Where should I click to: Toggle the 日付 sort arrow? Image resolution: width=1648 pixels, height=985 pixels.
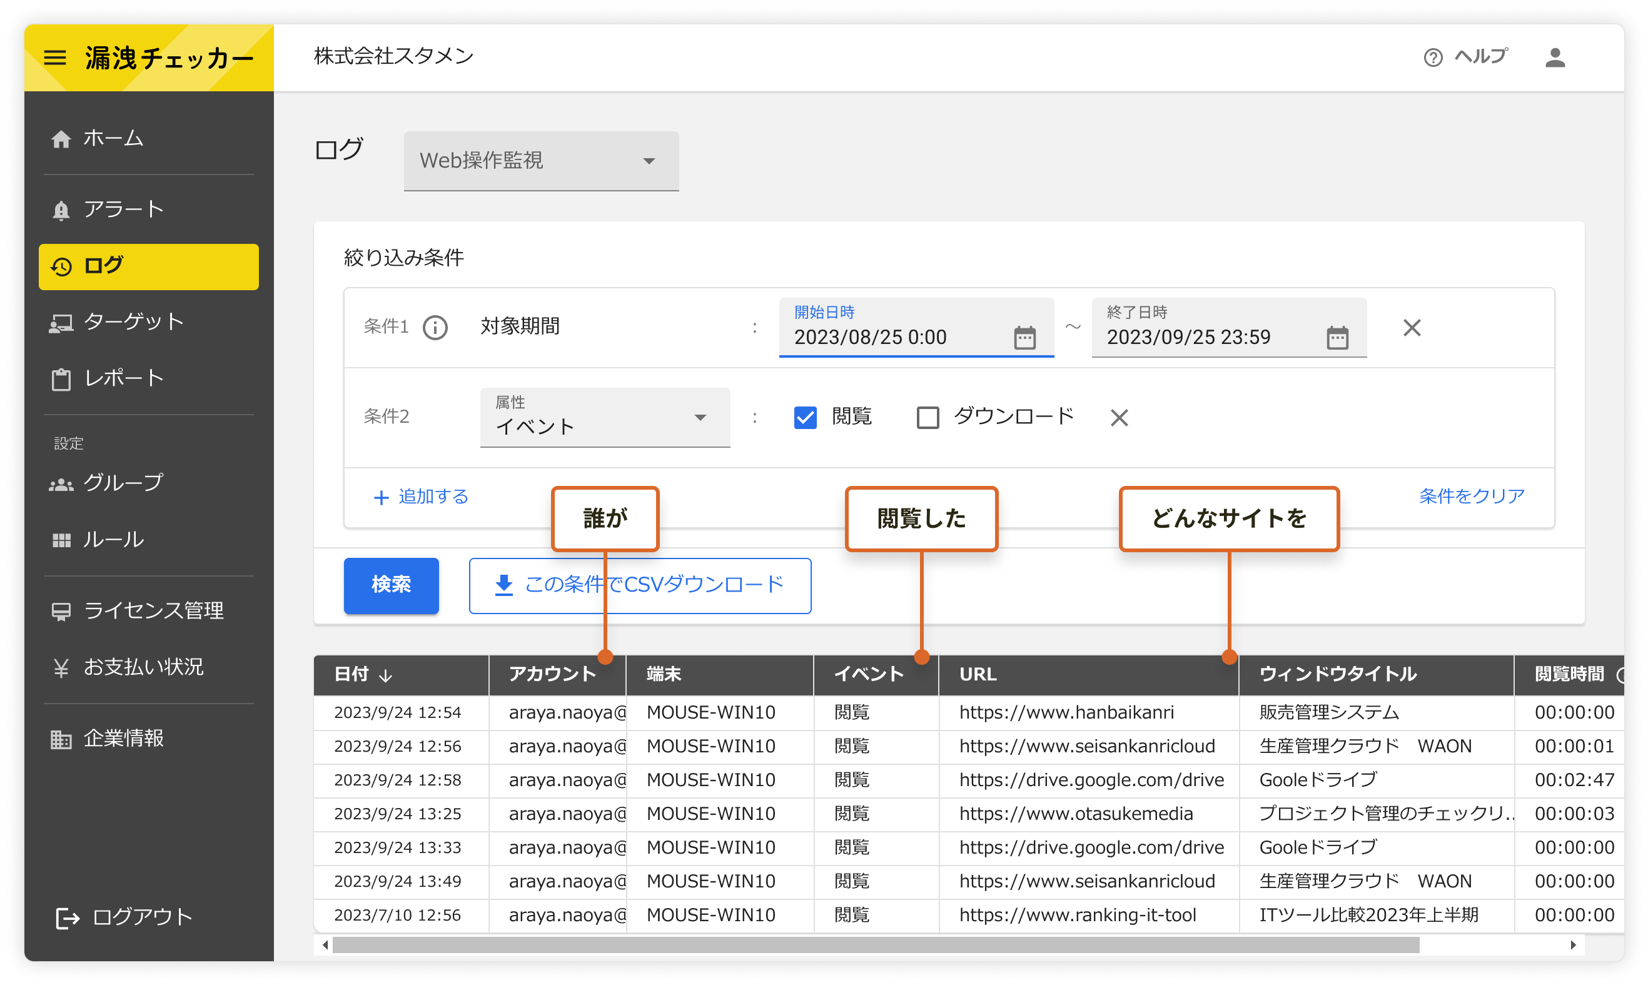coord(386,675)
